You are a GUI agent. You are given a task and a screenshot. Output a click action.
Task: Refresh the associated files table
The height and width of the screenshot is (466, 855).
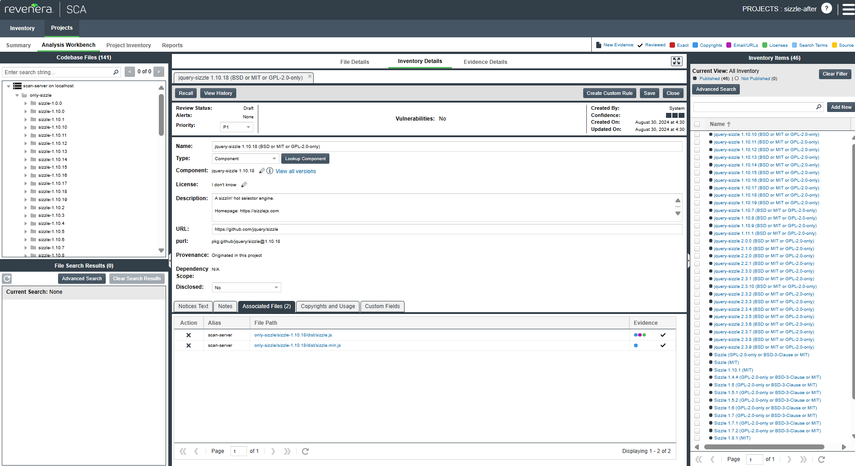point(305,451)
